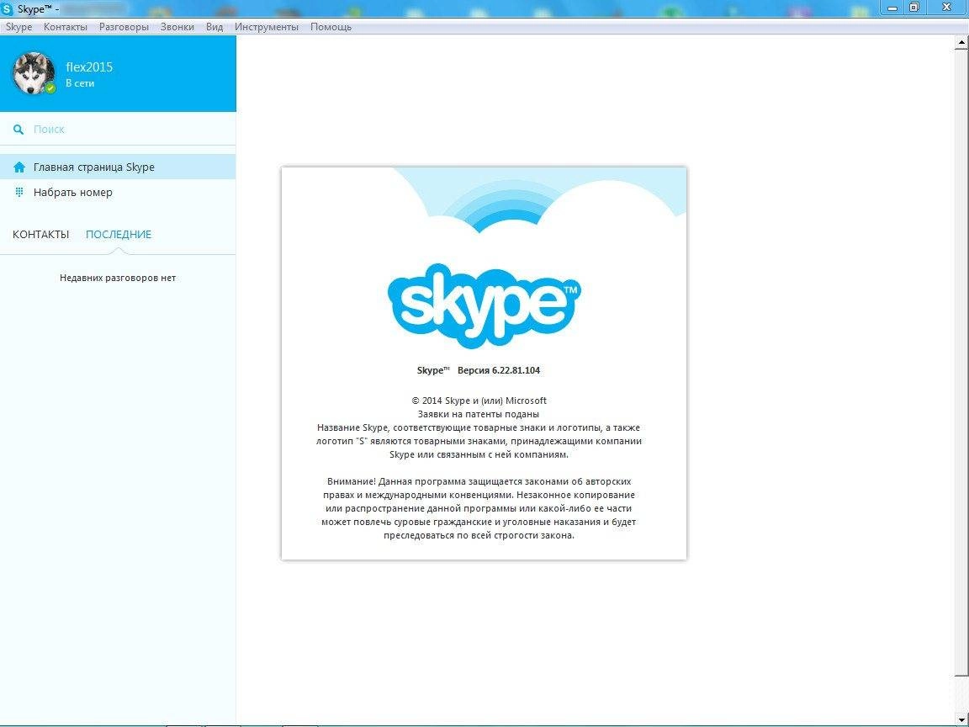The width and height of the screenshot is (969, 727).
Task: Minimize the Skype window
Action: [x=892, y=8]
